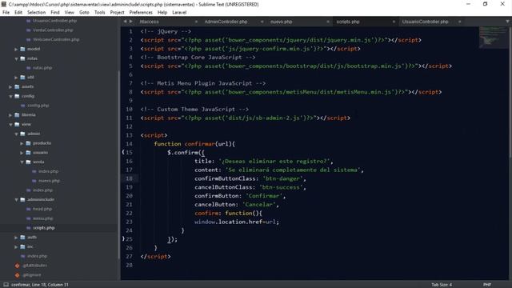Open index.php inside the venta folder
This screenshot has height=288, width=512.
pos(49,171)
